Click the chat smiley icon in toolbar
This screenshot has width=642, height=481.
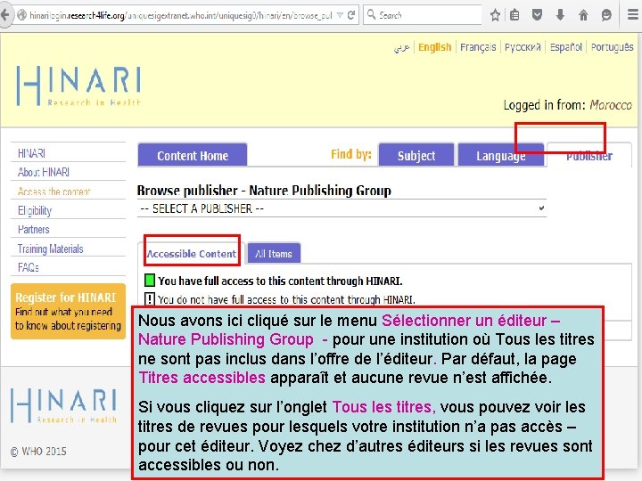point(606,15)
